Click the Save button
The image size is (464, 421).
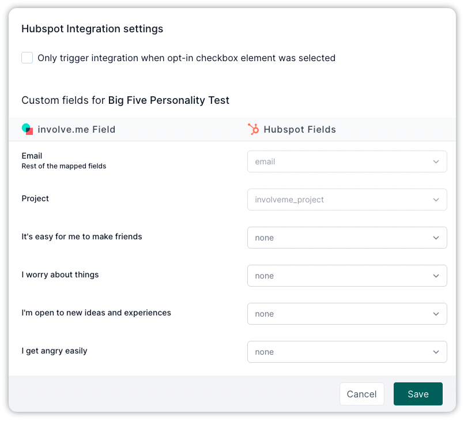point(418,394)
